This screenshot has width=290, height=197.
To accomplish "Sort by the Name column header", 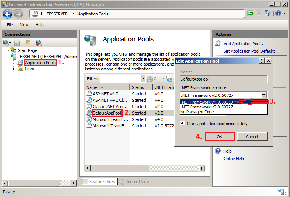I will (x=107, y=87).
